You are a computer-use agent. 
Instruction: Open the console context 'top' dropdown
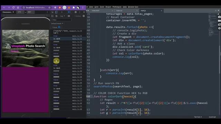click(63, 16)
